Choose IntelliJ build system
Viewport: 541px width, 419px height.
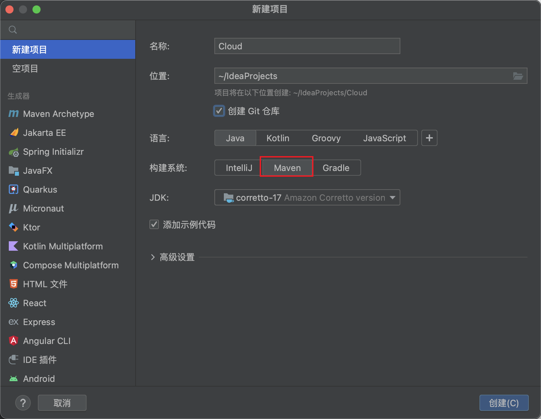click(239, 168)
